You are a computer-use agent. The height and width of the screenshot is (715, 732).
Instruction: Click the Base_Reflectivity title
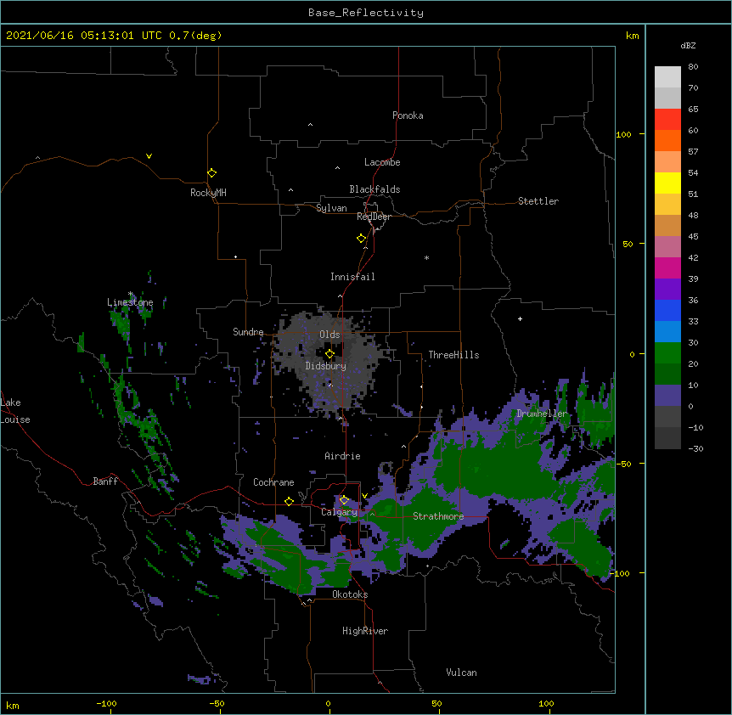(x=366, y=13)
